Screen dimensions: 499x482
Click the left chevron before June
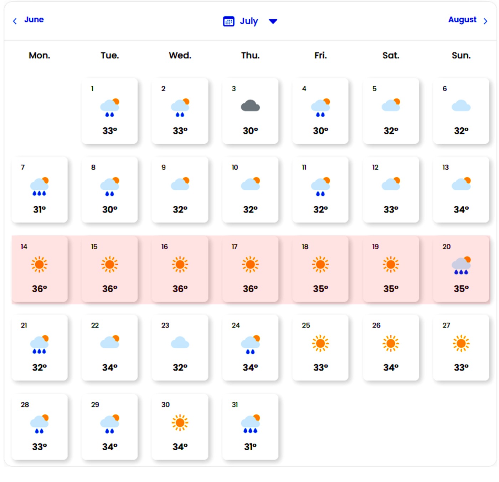click(x=15, y=21)
